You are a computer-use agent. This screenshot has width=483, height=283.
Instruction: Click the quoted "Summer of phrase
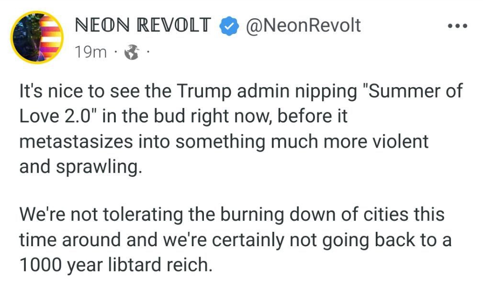[414, 91]
